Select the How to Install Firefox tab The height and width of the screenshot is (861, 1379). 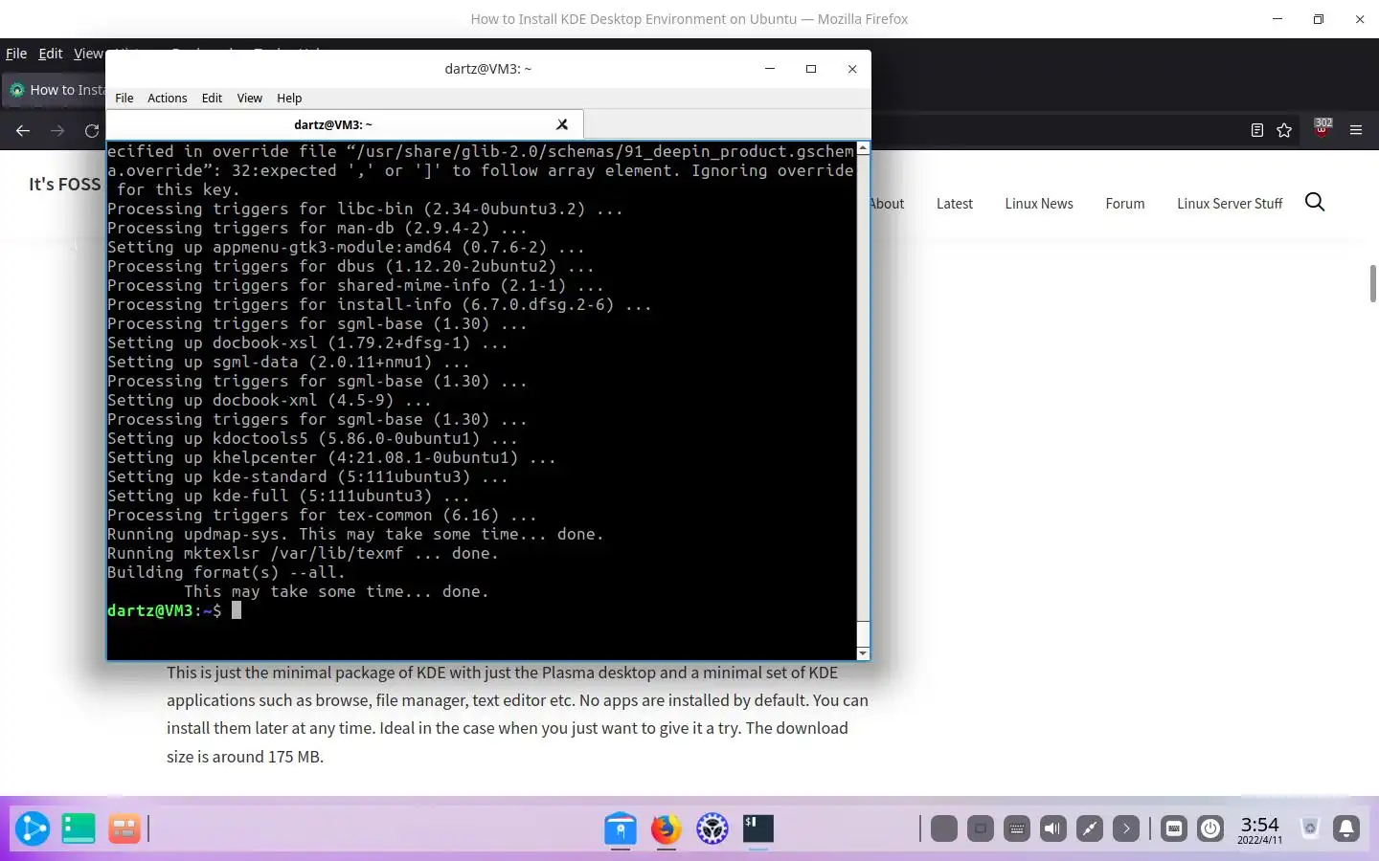click(55, 90)
